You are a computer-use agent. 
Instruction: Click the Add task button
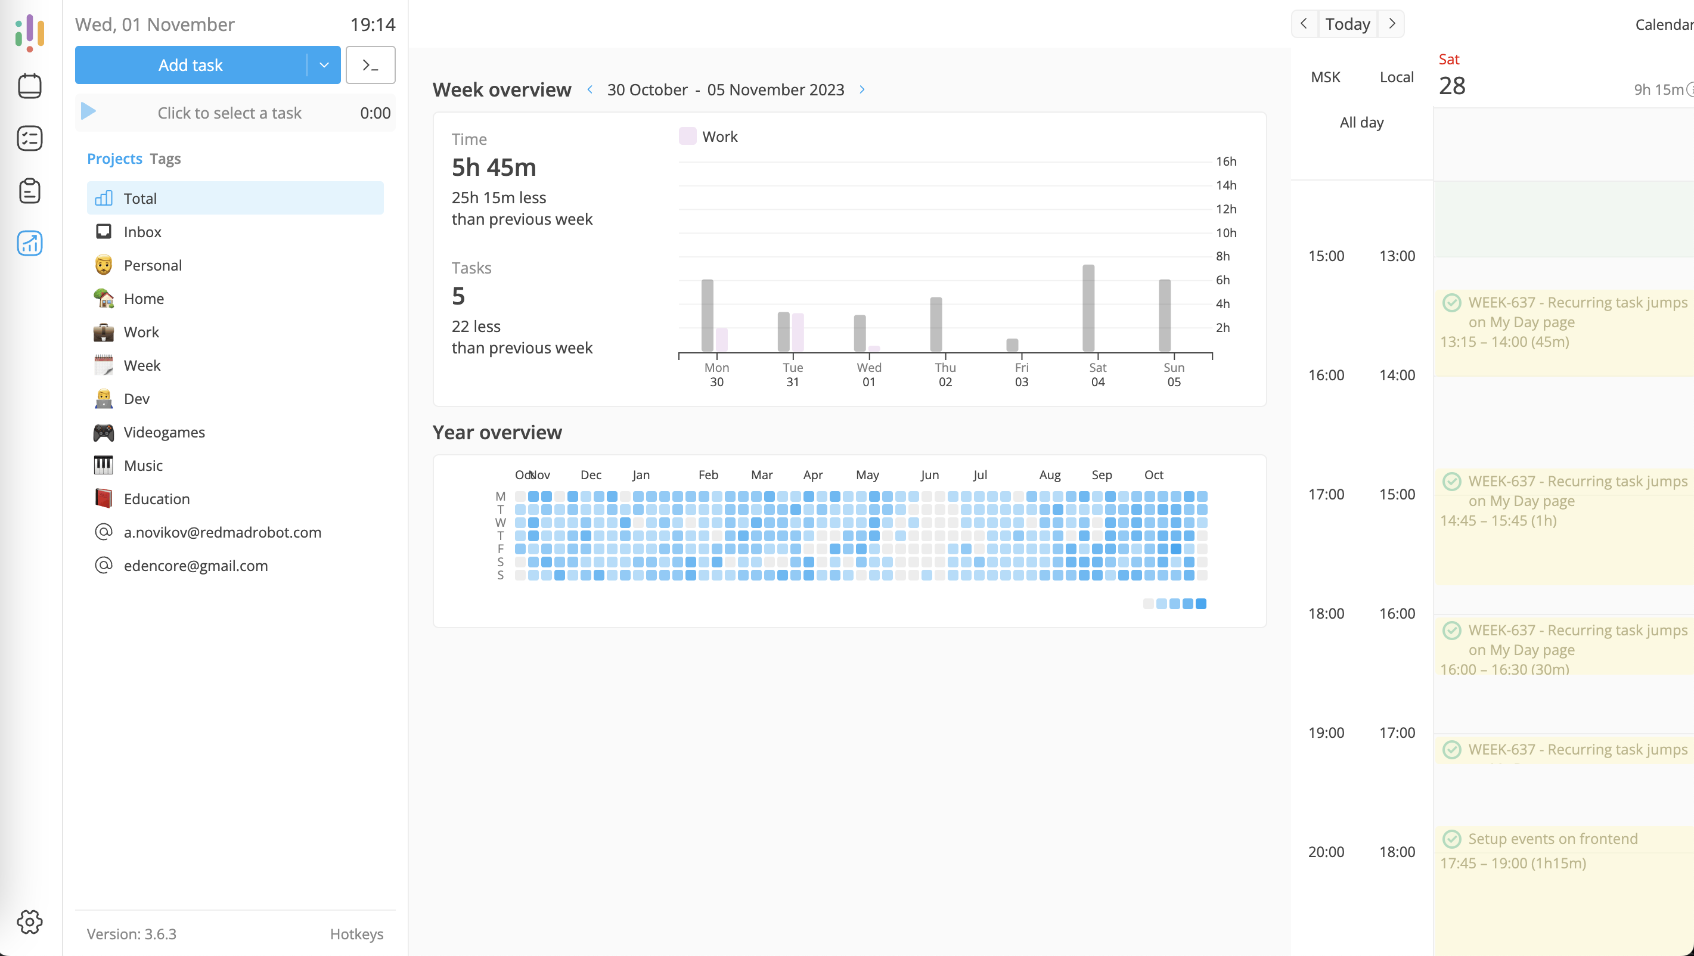pos(191,65)
